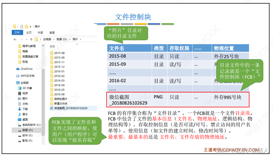Image resolution: width=273 pixels, height=156 pixels.
Task: Switch to the 主页 ribbon tab
Action: coord(29,32)
